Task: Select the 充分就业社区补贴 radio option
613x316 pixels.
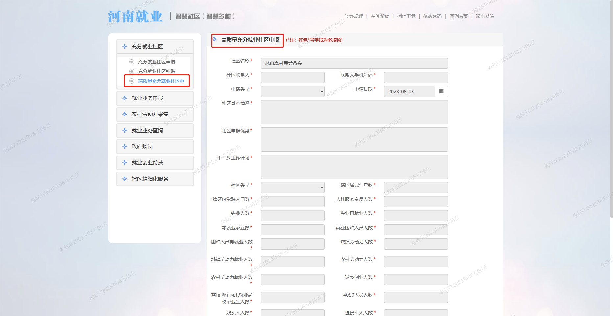Action: click(132, 71)
